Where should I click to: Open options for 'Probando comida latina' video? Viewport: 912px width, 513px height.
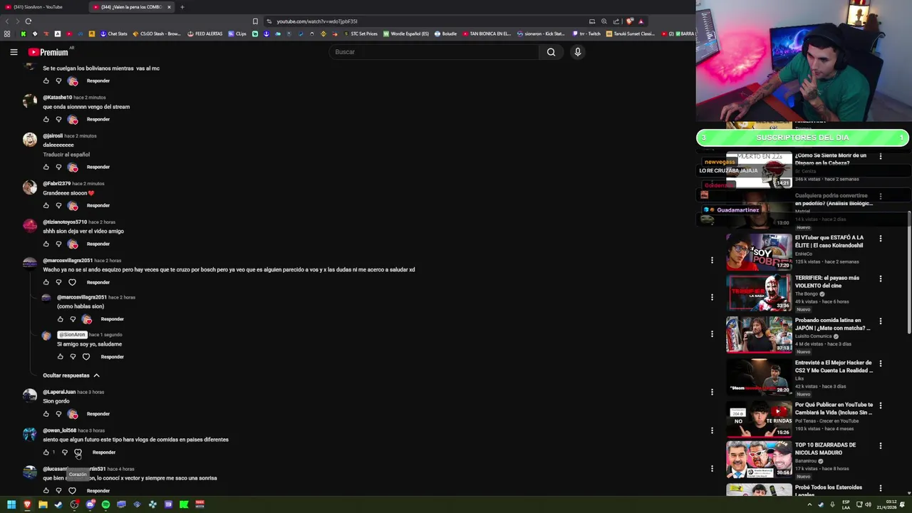(881, 321)
